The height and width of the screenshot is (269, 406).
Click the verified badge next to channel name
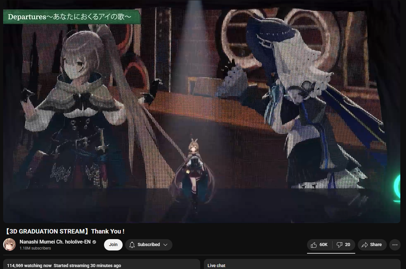click(x=94, y=242)
